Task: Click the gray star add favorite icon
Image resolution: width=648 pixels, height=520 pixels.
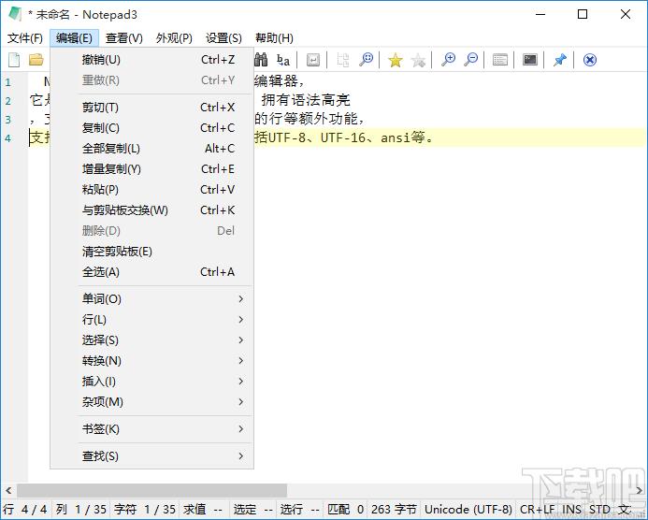Action: pyautogui.click(x=418, y=61)
